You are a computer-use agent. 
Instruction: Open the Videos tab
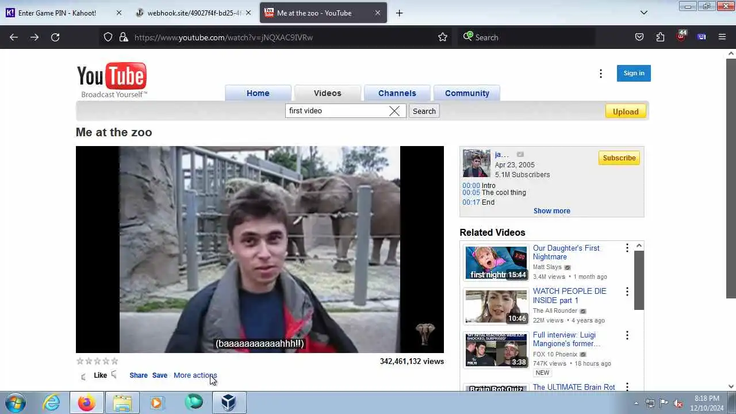[x=328, y=93]
